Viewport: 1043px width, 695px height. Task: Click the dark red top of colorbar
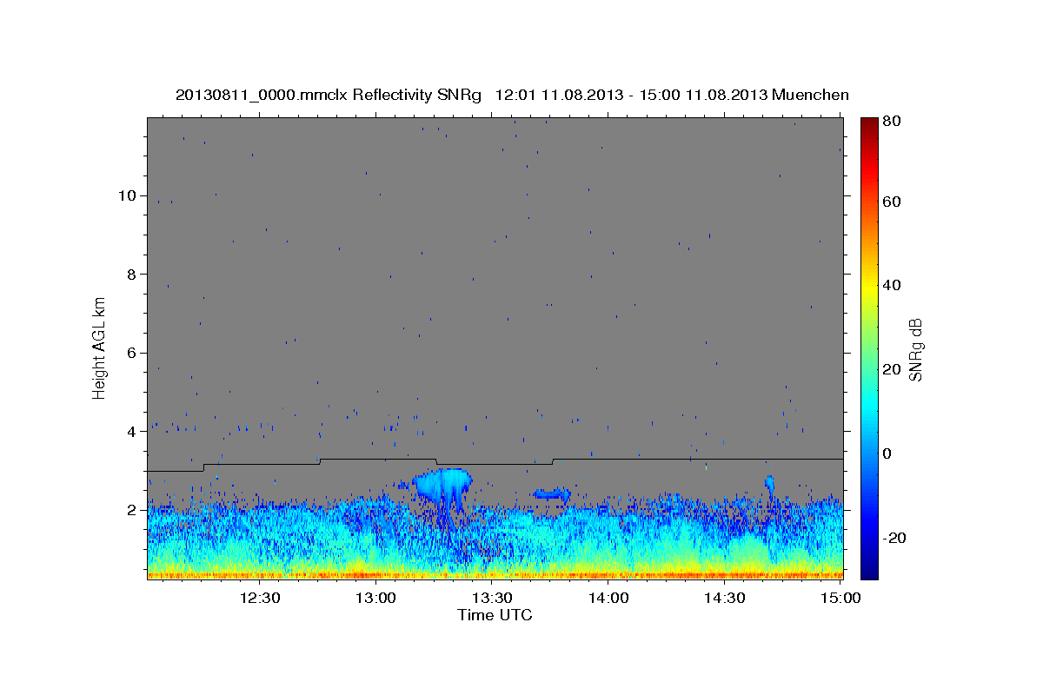(869, 125)
